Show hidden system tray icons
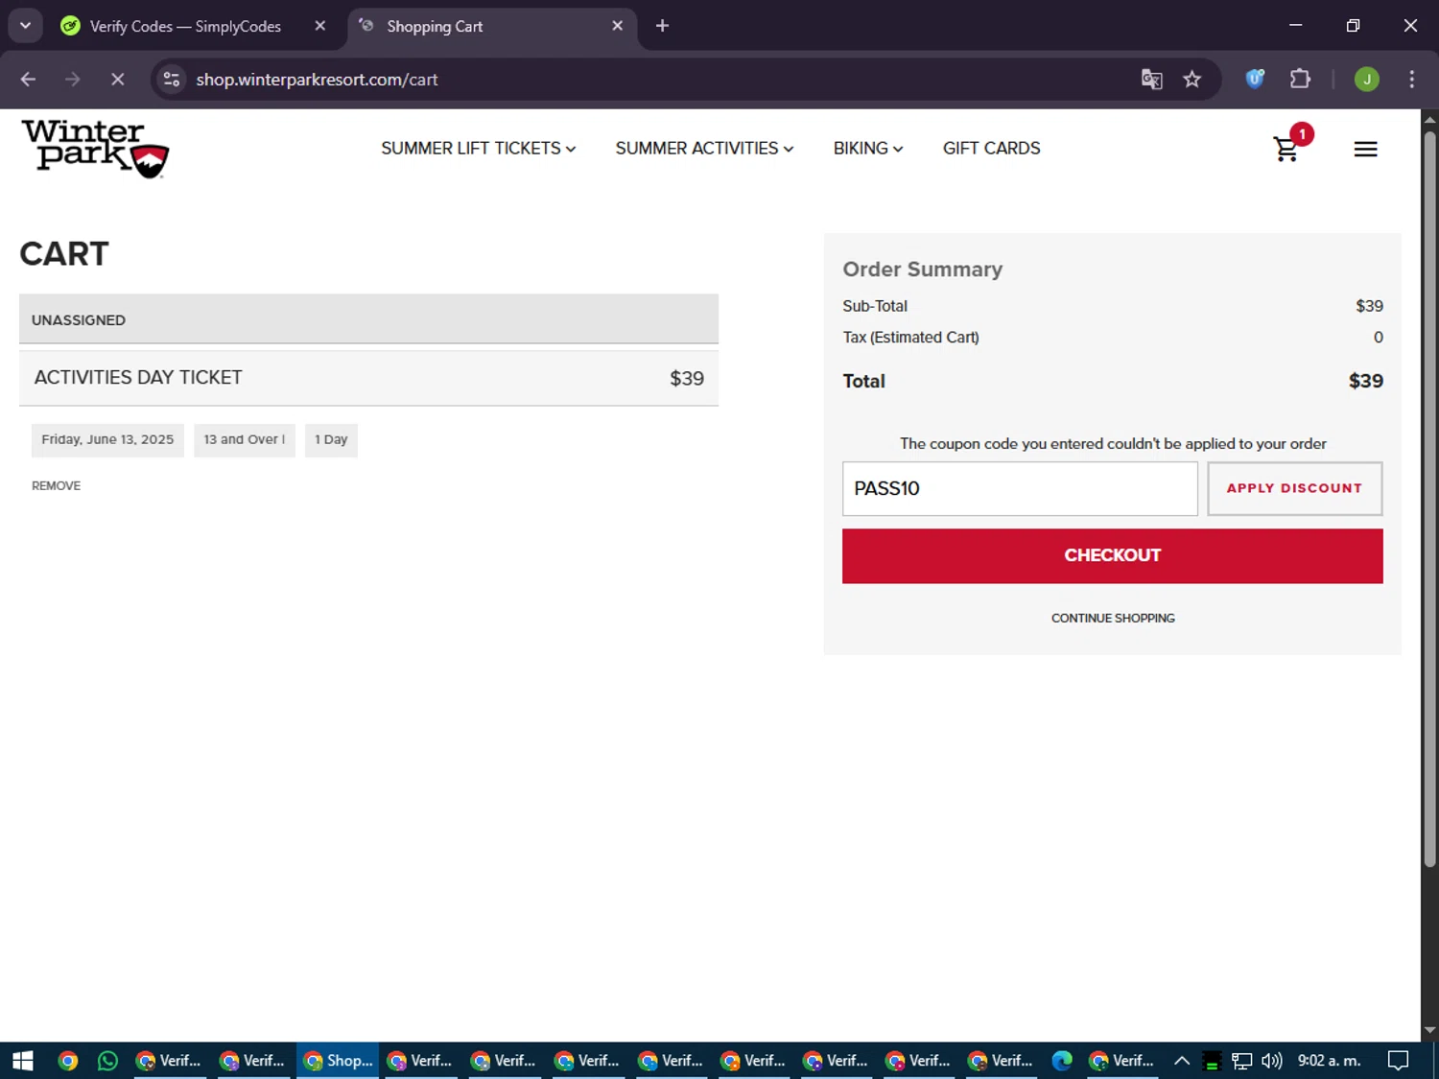Screen dimensions: 1439x1079 pyautogui.click(x=1182, y=1060)
